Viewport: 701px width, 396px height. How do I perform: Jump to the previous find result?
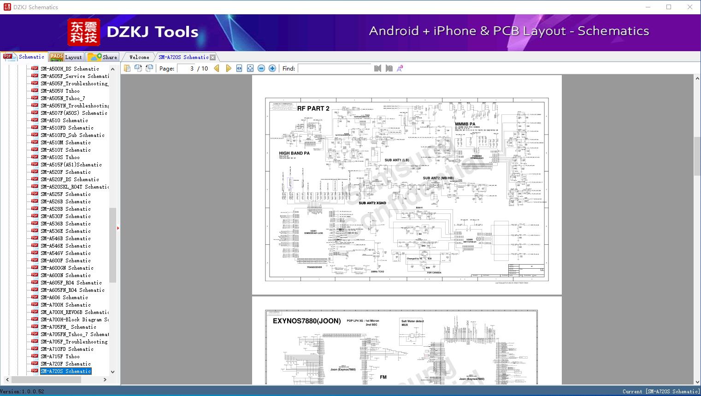tap(378, 68)
